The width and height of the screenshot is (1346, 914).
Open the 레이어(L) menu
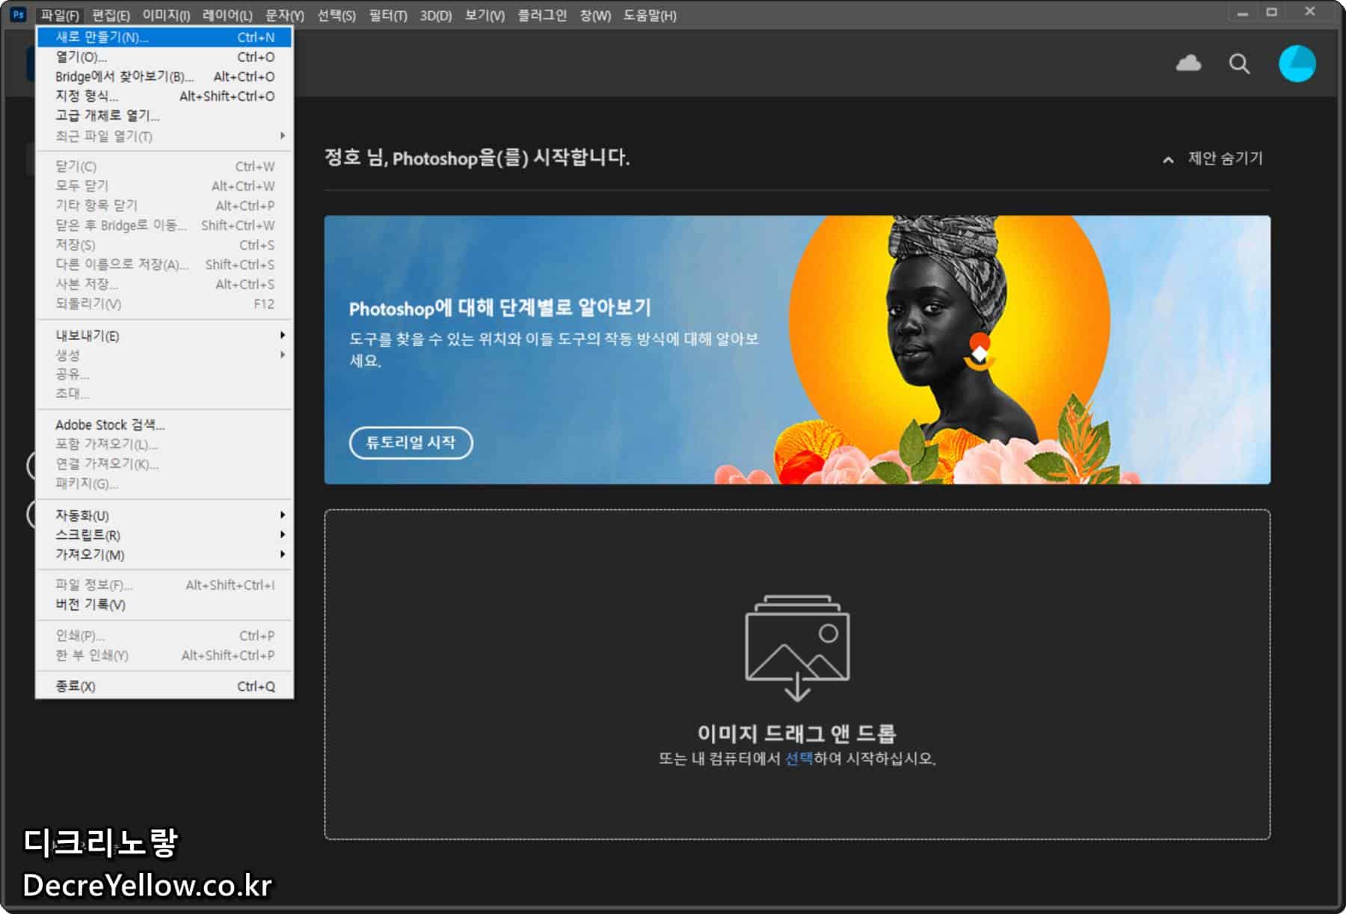pyautogui.click(x=227, y=15)
